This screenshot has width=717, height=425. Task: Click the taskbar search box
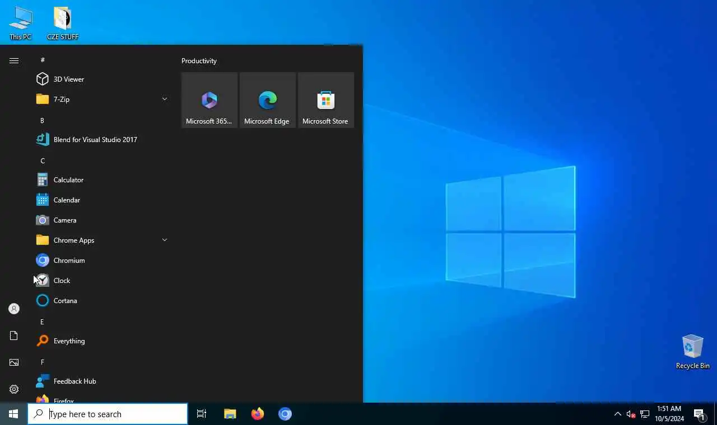(108, 414)
